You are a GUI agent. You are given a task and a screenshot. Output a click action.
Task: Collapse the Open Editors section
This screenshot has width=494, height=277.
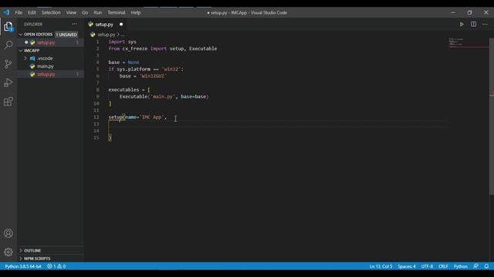[x=21, y=35]
